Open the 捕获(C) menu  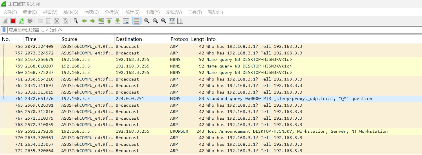point(91,12)
